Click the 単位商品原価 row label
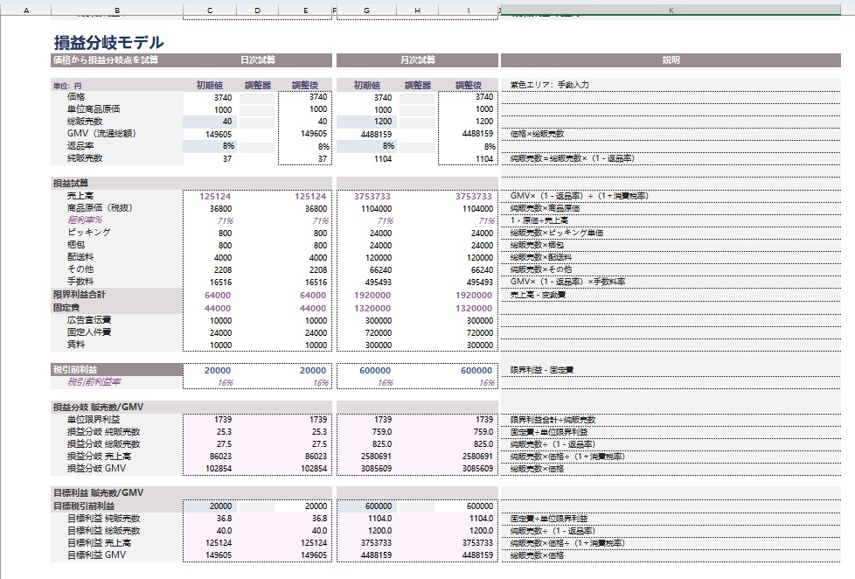 (x=94, y=109)
